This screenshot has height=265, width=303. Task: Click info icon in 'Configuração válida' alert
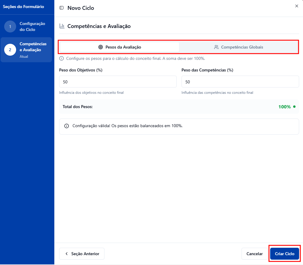point(67,126)
